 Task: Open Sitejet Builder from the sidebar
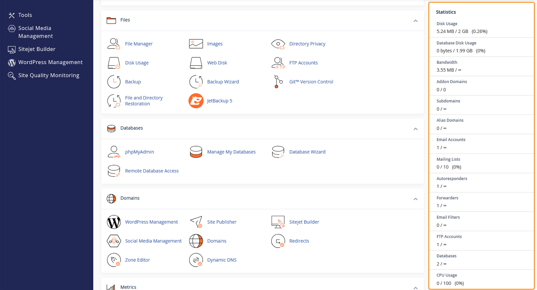[37, 49]
